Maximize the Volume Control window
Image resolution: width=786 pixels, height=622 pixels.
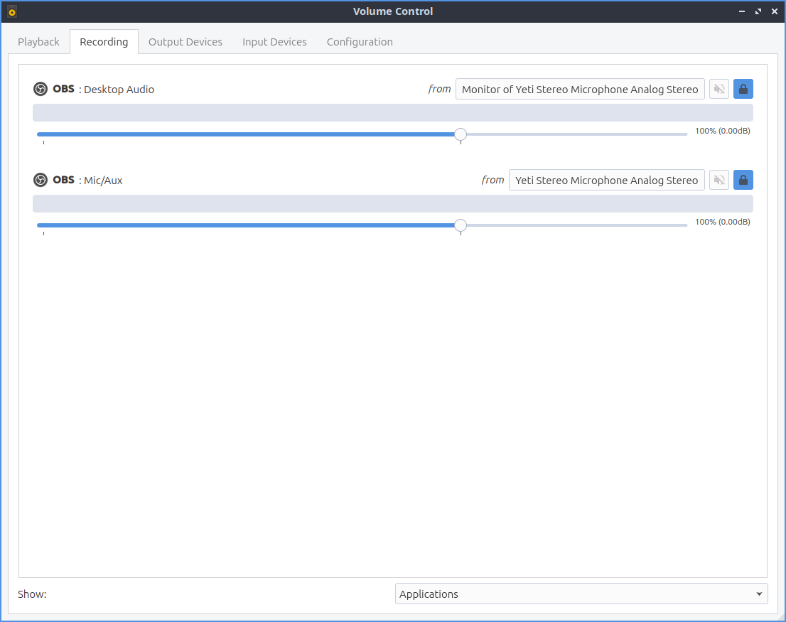(x=758, y=11)
